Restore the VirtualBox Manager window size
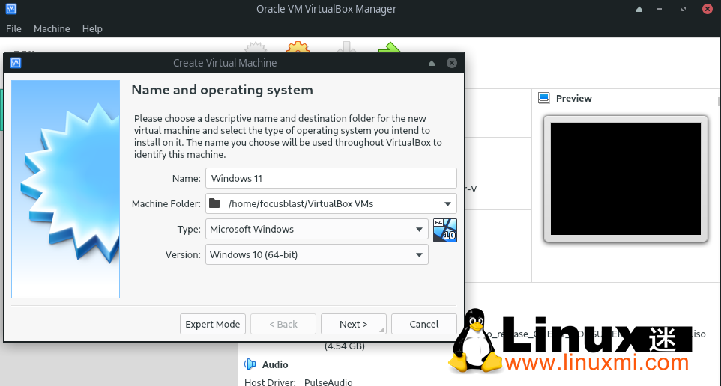 [x=684, y=9]
